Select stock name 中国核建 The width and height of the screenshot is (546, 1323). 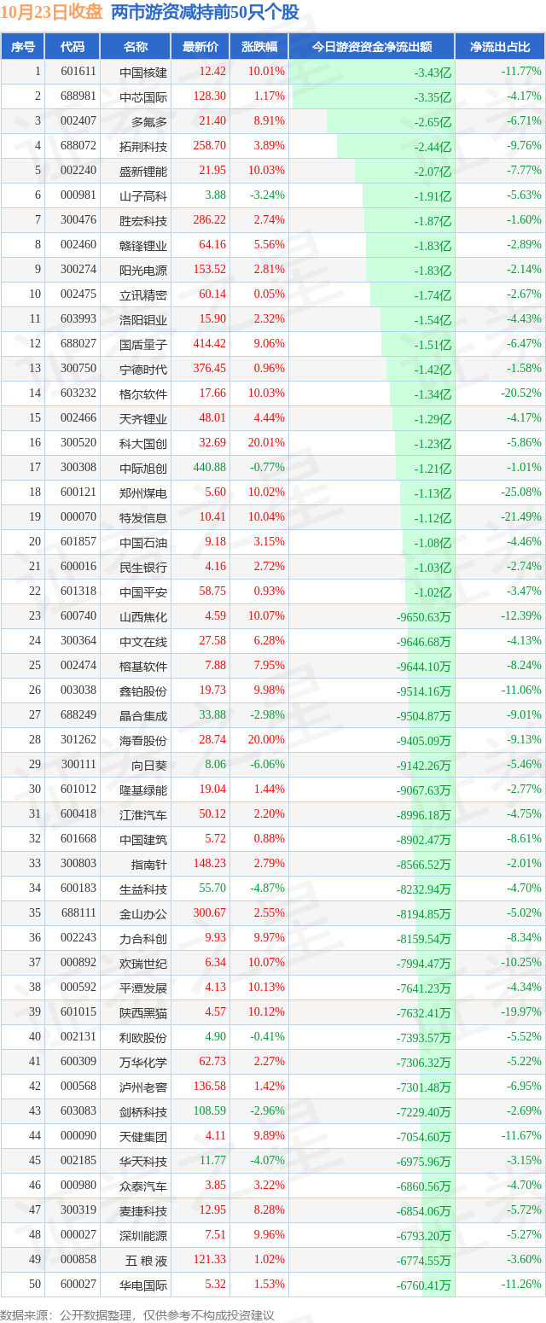coord(143,72)
